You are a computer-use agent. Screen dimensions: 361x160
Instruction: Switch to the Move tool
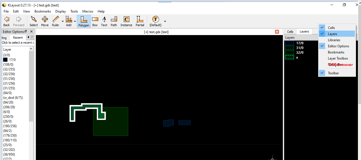pos(45,21)
